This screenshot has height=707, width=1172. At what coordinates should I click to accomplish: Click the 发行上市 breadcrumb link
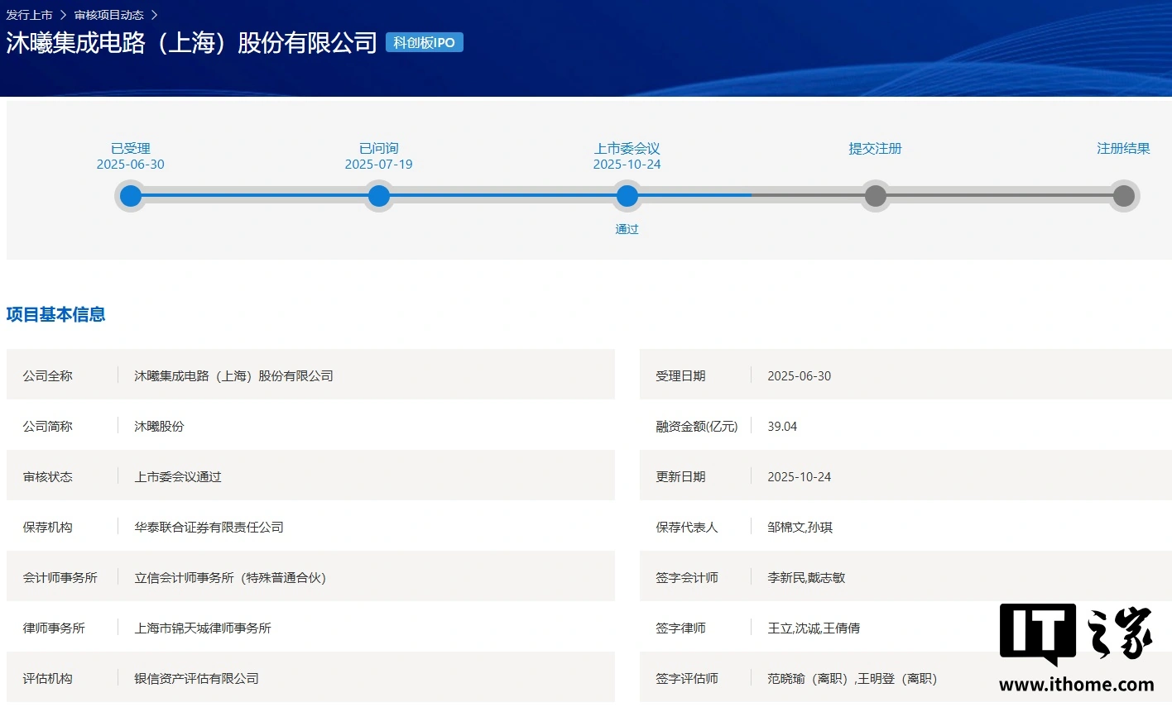(x=29, y=15)
